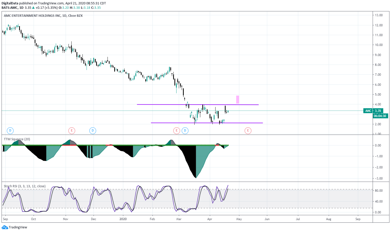
Task: Click the earnings E marker near November
Action: click(72, 130)
